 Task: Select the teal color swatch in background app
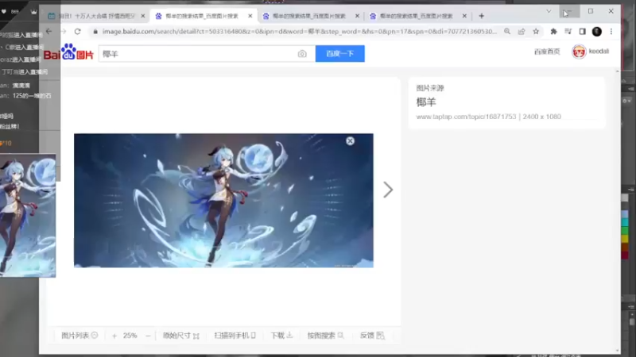(625, 222)
